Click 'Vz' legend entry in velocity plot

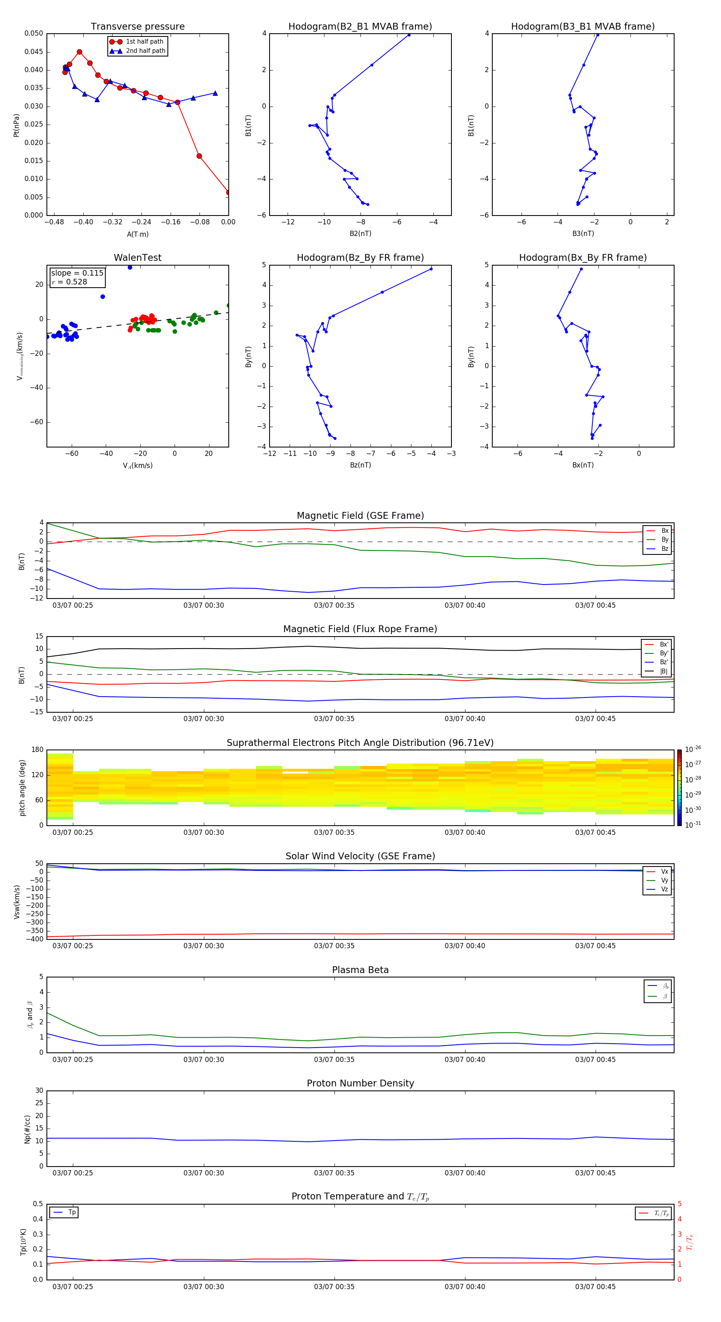pyautogui.click(x=657, y=889)
